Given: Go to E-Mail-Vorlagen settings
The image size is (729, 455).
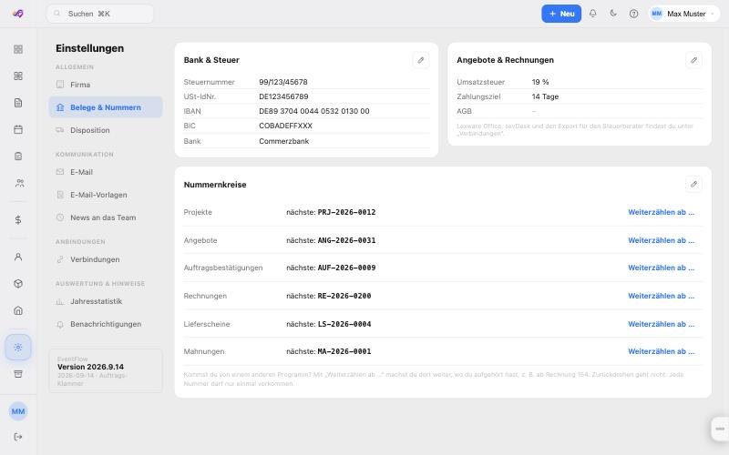Looking at the screenshot, I should [106, 195].
